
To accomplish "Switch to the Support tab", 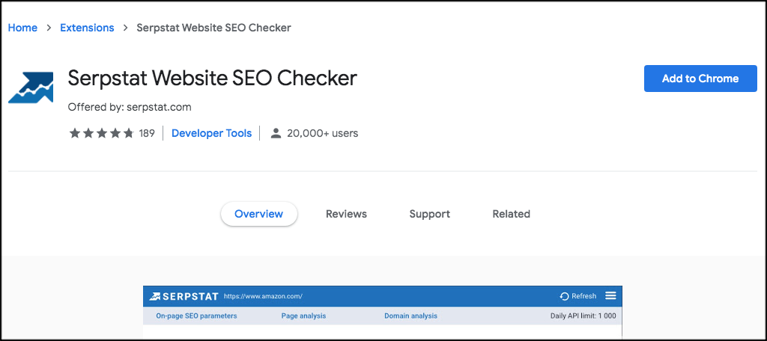I will pos(429,214).
